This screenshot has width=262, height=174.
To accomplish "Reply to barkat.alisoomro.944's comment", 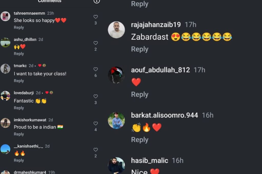I will pos(140,140).
